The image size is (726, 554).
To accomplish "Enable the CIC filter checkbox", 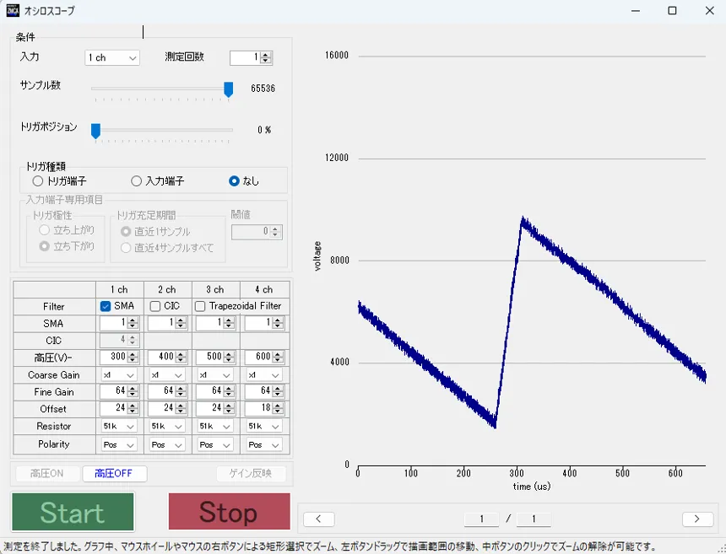I will click(x=155, y=306).
